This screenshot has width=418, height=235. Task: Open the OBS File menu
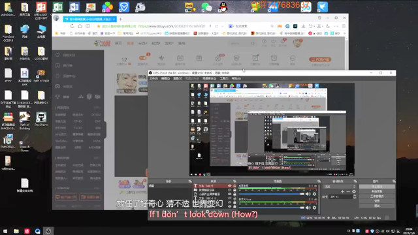pos(153,78)
